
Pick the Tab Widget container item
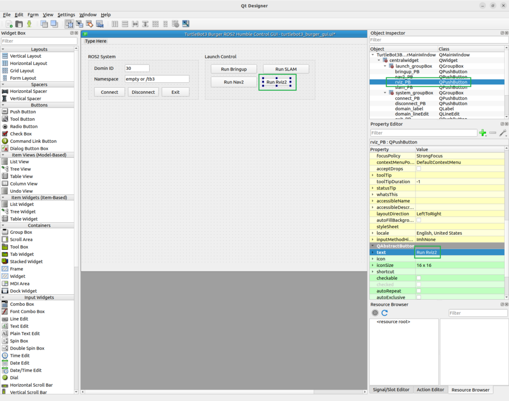(22, 254)
